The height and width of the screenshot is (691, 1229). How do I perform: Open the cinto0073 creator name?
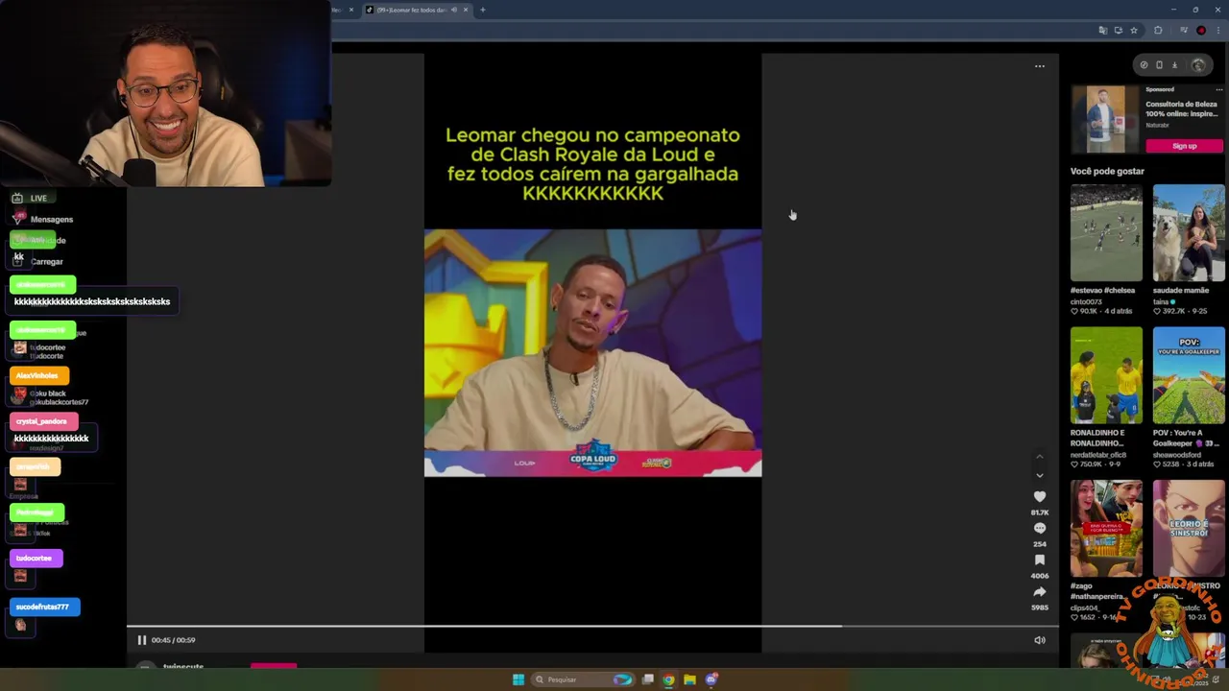point(1087,301)
